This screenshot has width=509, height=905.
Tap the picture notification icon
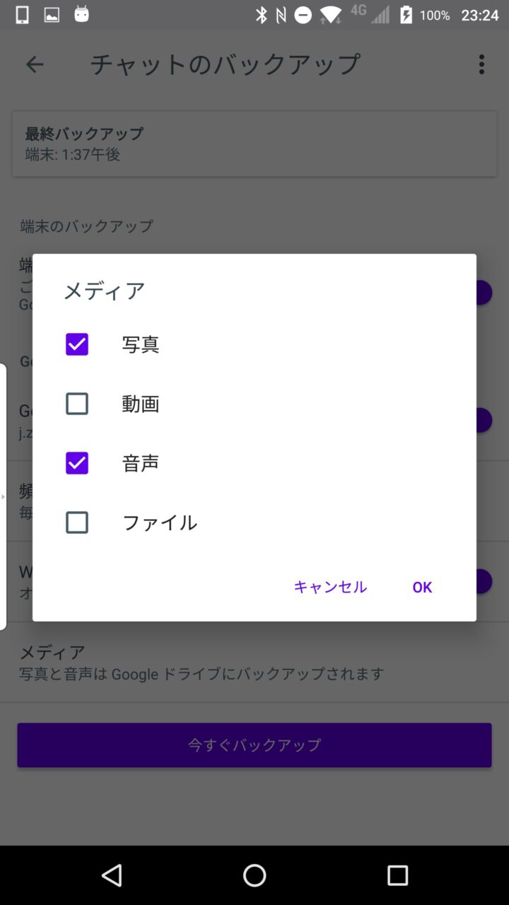[52, 15]
